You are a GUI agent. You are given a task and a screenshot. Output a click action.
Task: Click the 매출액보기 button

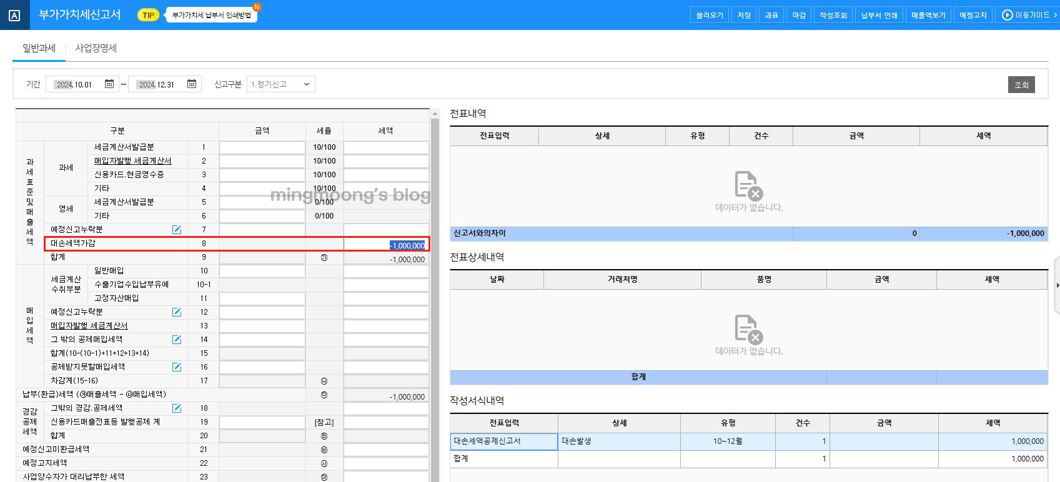pos(928,15)
